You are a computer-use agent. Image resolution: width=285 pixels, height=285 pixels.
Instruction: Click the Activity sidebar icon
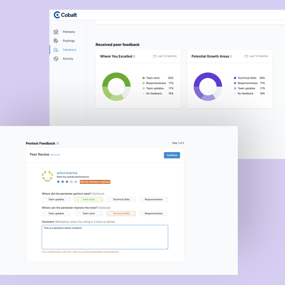tap(56, 59)
